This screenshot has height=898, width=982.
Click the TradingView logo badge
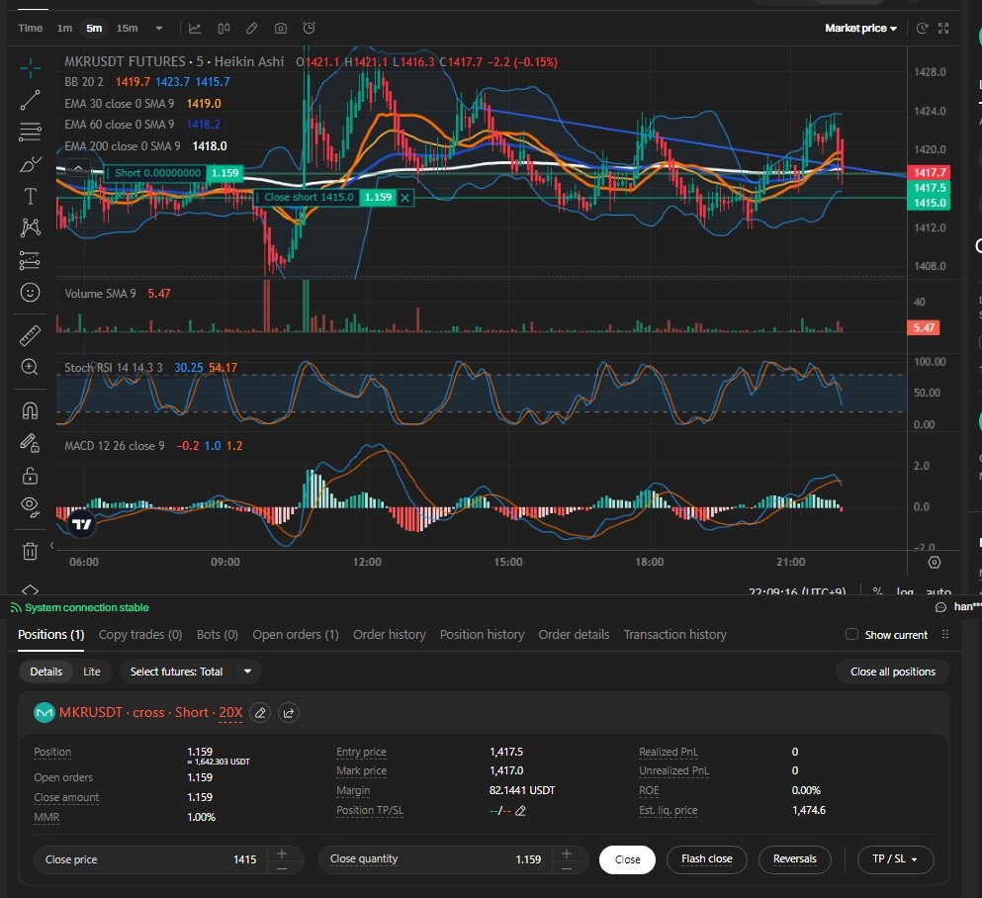[x=81, y=524]
